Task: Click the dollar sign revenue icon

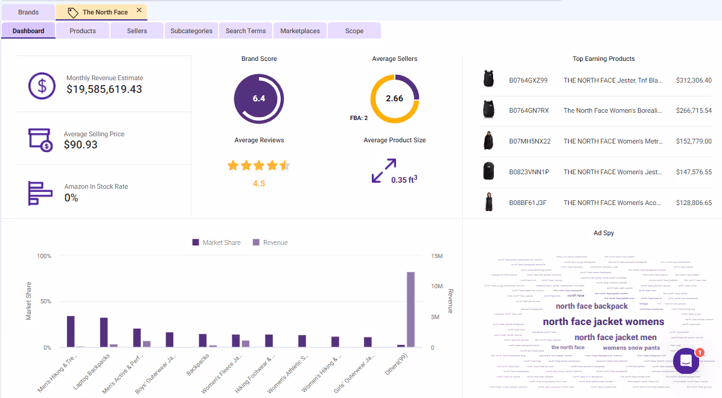Action: 42,86
